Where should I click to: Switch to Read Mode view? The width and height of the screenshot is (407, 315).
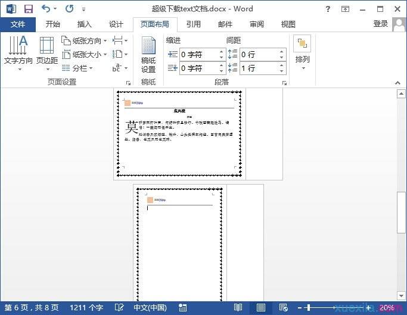[x=238, y=308]
